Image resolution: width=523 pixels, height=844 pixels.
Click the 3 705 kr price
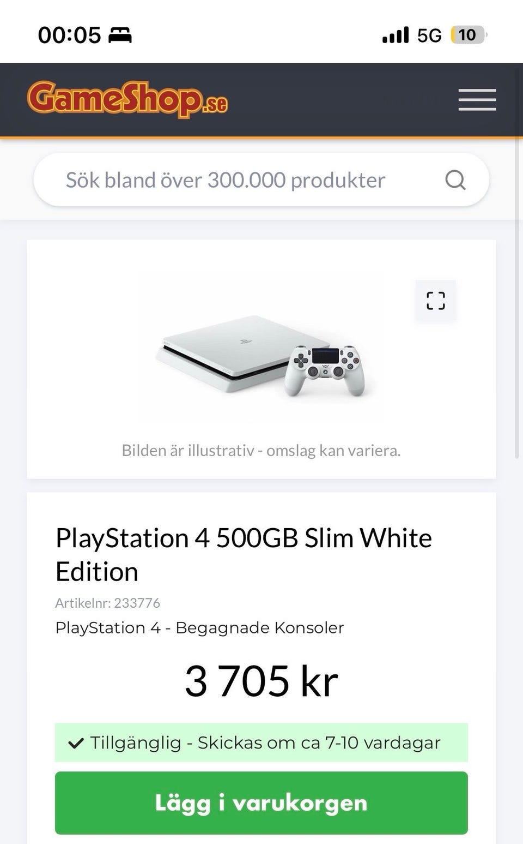click(x=261, y=681)
